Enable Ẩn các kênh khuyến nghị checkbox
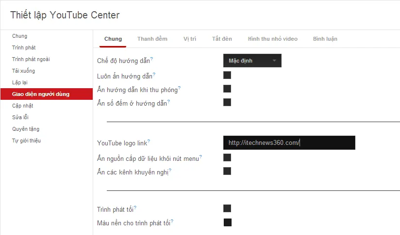 click(x=227, y=171)
